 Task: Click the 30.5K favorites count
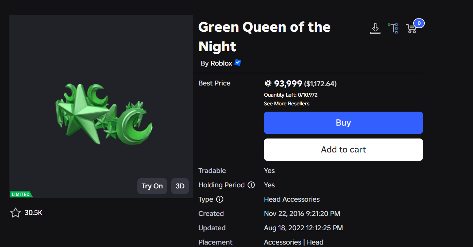tap(34, 212)
